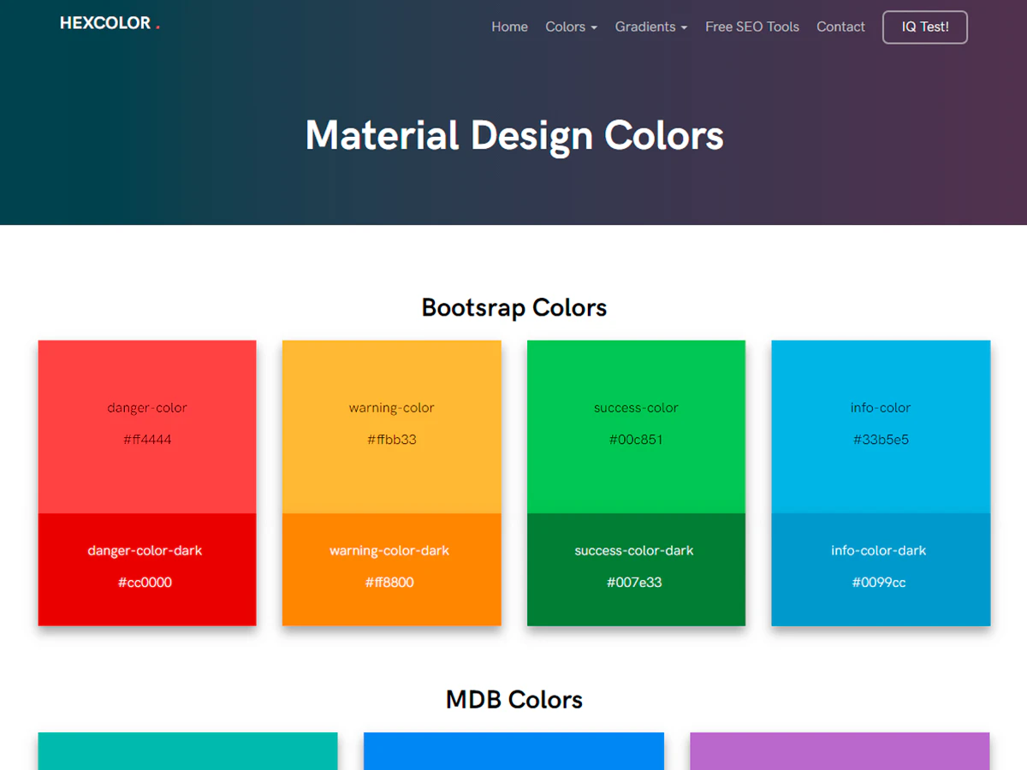
Task: Select the Contact menu item
Action: coord(840,27)
